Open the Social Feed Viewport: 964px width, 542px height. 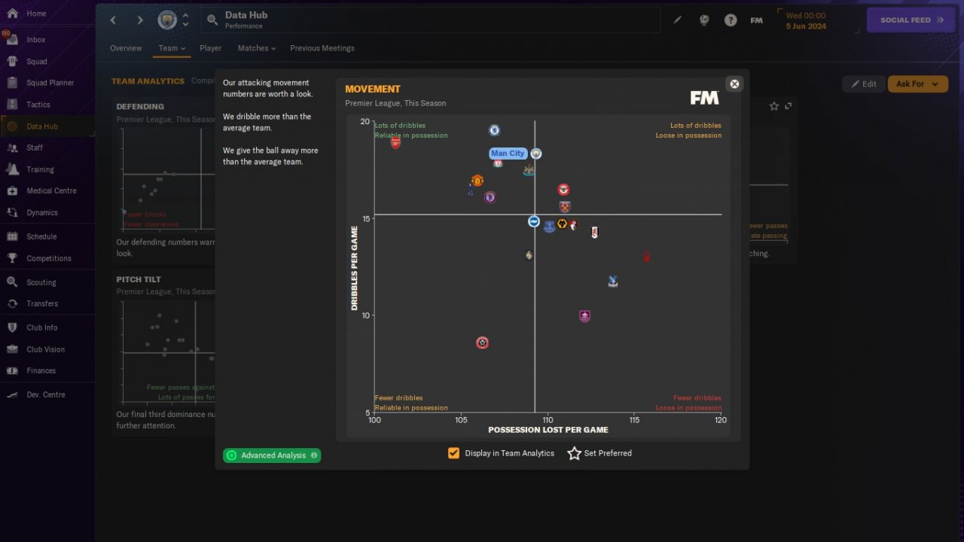(911, 20)
